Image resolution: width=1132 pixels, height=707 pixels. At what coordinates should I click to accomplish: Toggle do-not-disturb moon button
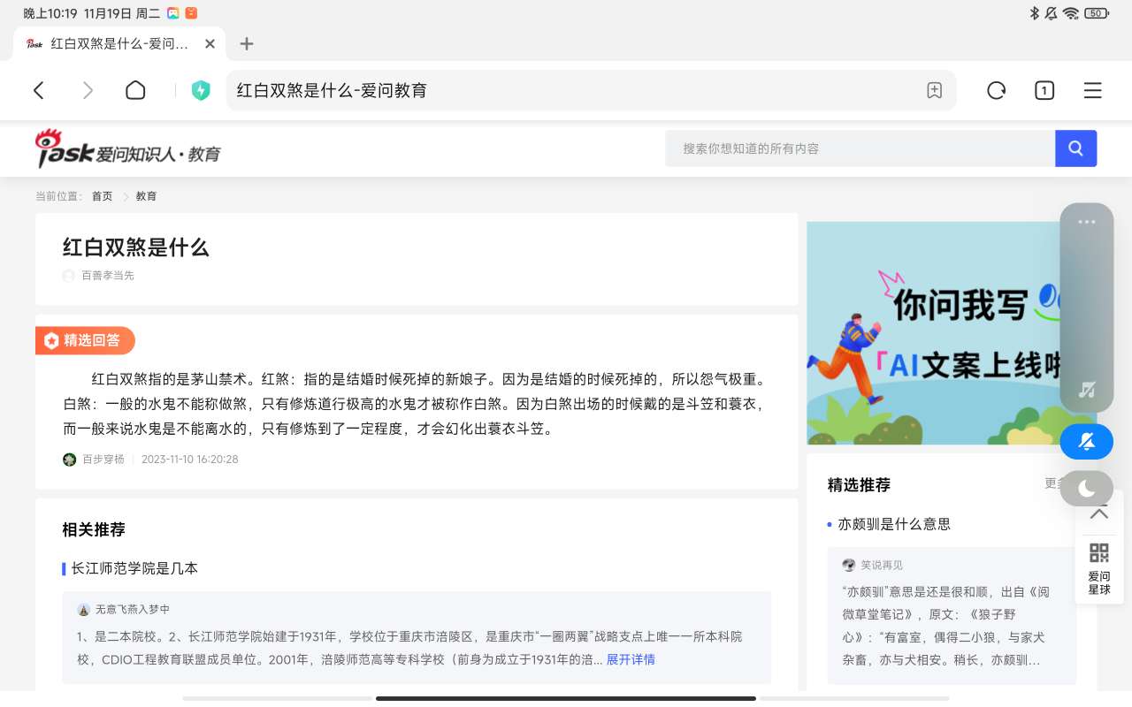1086,489
